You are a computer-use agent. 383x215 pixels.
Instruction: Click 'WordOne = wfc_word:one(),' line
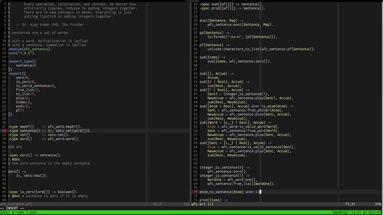coord(233,180)
